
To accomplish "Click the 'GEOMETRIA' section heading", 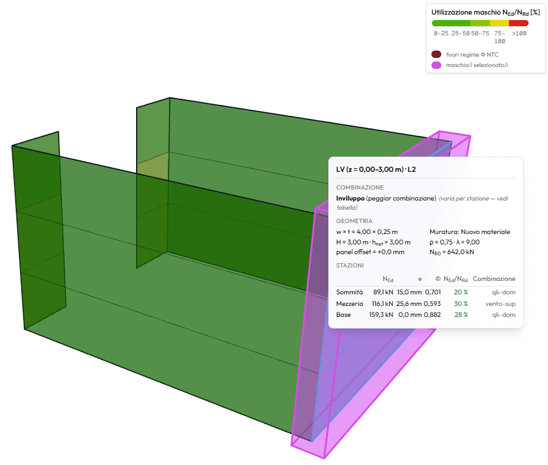I will click(x=354, y=221).
